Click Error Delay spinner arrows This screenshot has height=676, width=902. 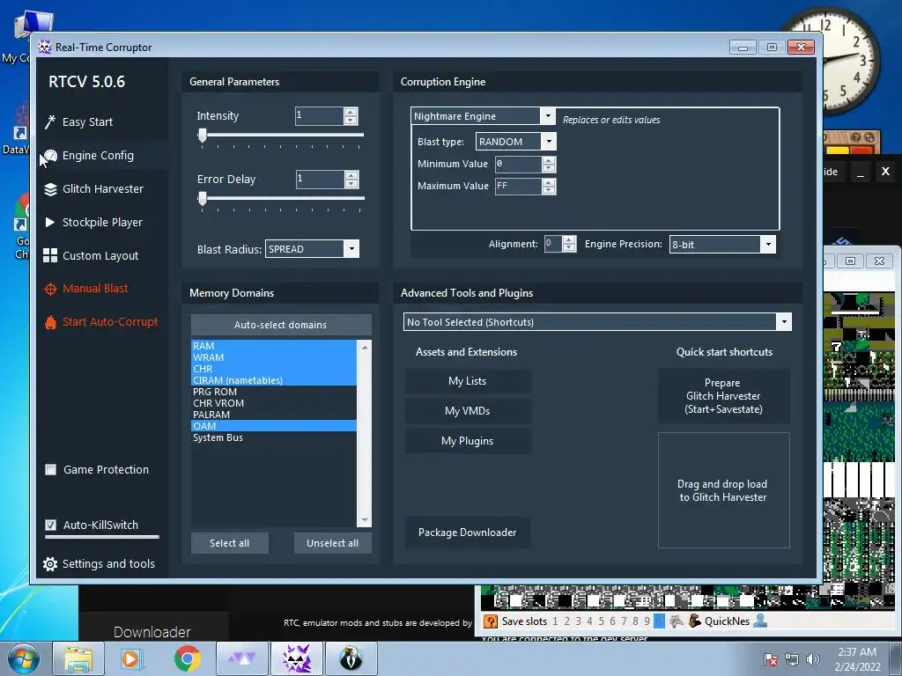pos(351,180)
